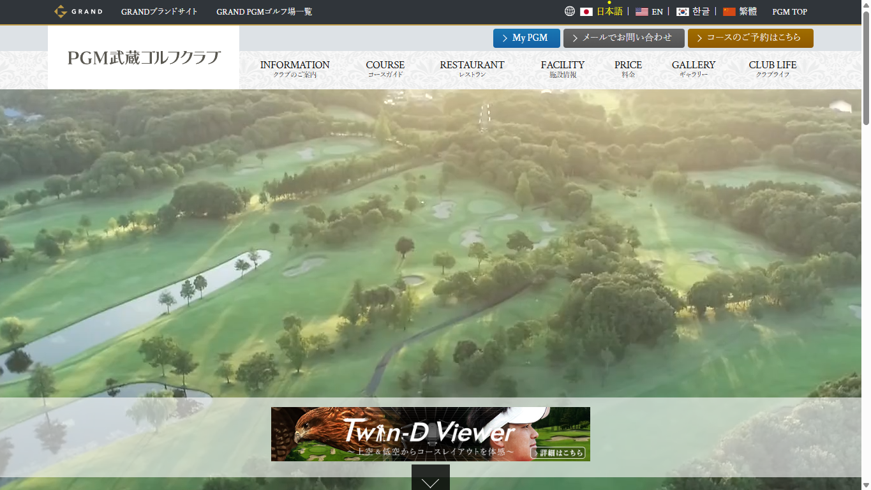
Task: Open the Twin-D Viewer banner
Action: tap(431, 434)
